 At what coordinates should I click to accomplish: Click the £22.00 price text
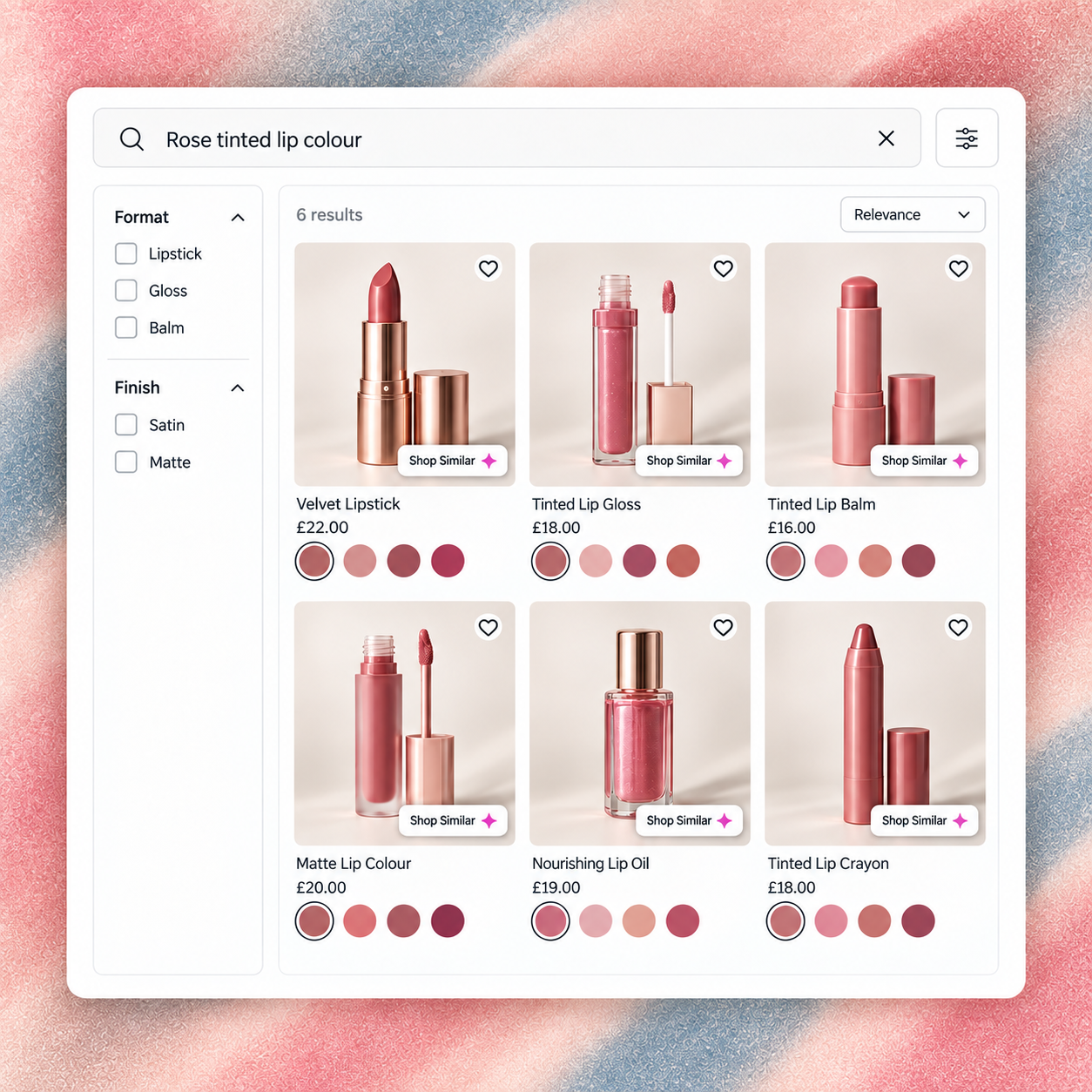click(322, 528)
